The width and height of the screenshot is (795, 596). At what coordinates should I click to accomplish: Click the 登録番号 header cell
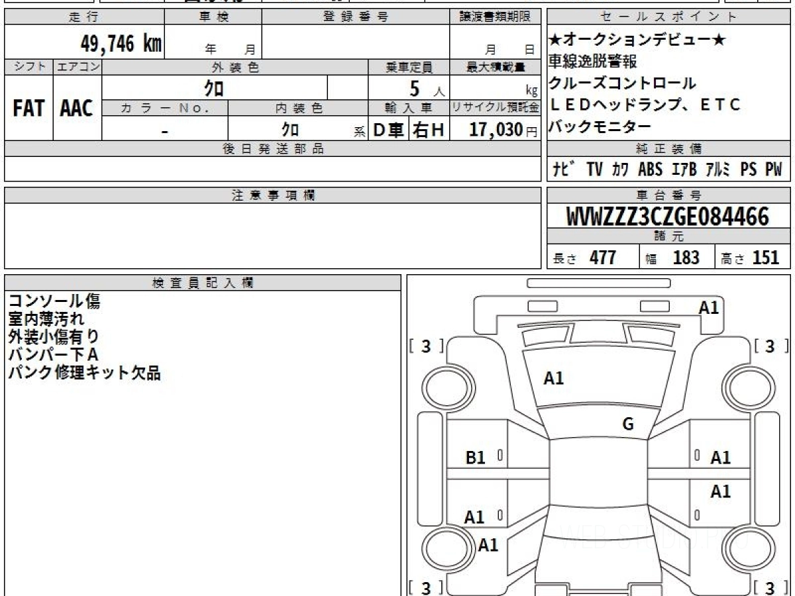pyautogui.click(x=356, y=17)
